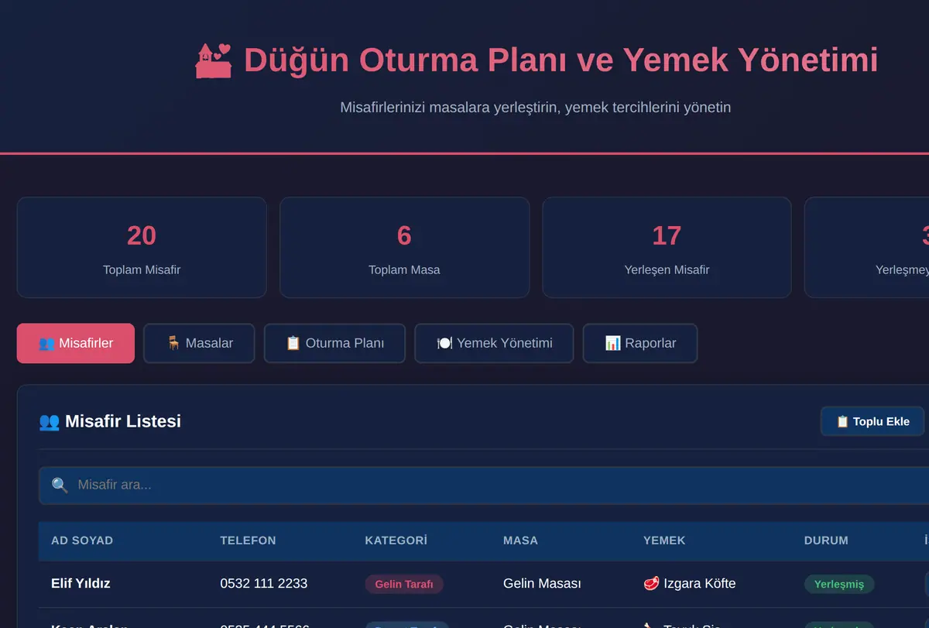Open the Raporlar tab
929x628 pixels.
coord(640,343)
